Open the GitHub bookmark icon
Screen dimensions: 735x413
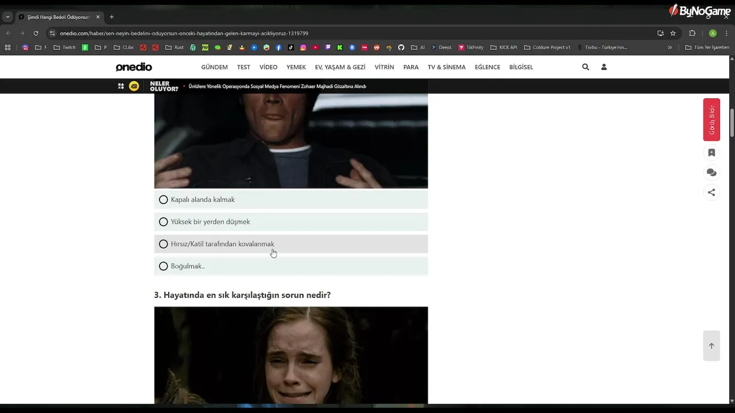click(x=401, y=48)
